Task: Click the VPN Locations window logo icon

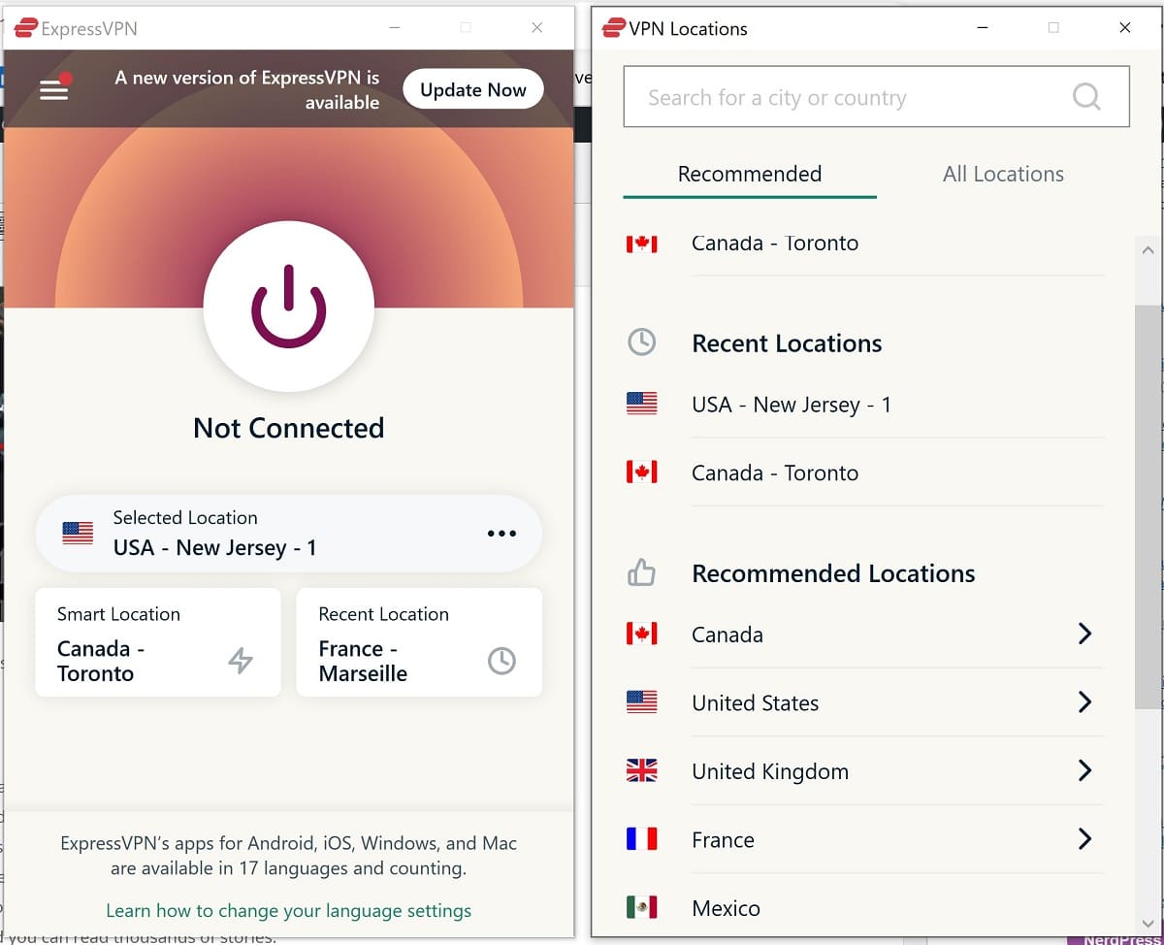Action: point(614,28)
